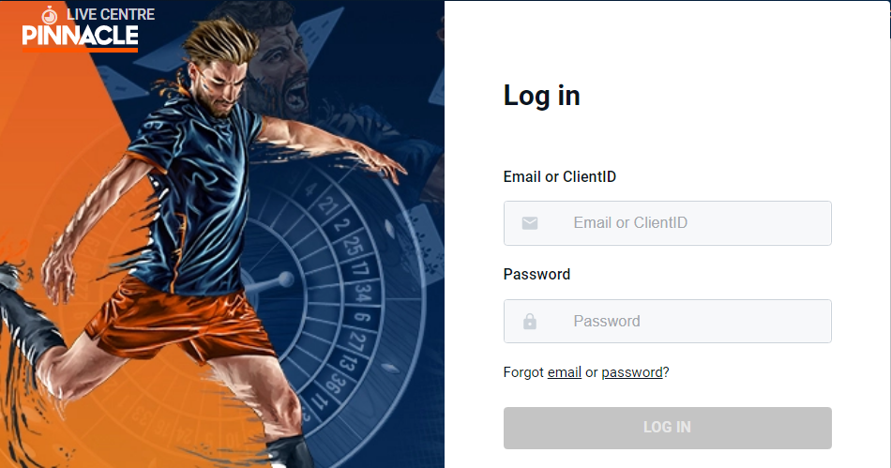The height and width of the screenshot is (468, 891).
Task: Click the Email or ClientID label
Action: (x=560, y=176)
